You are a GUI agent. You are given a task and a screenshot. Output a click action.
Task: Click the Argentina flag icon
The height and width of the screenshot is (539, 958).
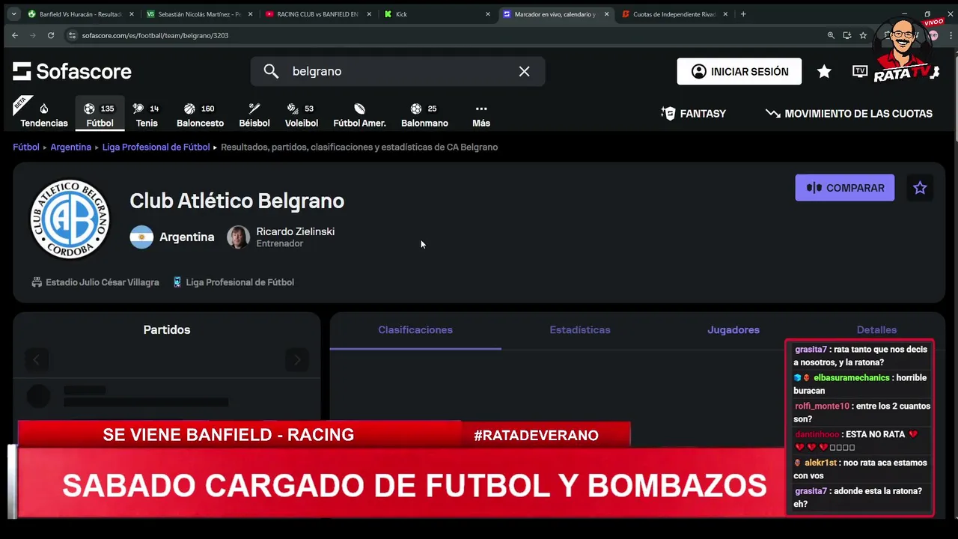(141, 237)
